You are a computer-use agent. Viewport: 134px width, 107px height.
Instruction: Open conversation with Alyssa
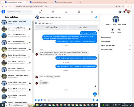[x=16, y=97]
